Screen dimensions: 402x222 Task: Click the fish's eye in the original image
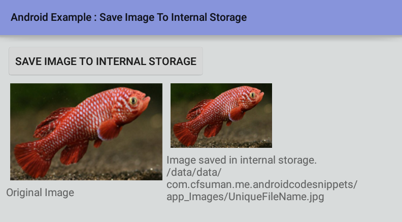(x=133, y=101)
